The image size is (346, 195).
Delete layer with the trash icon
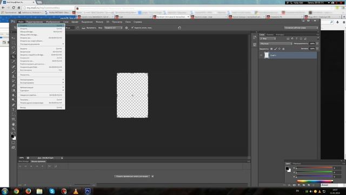[314, 185]
